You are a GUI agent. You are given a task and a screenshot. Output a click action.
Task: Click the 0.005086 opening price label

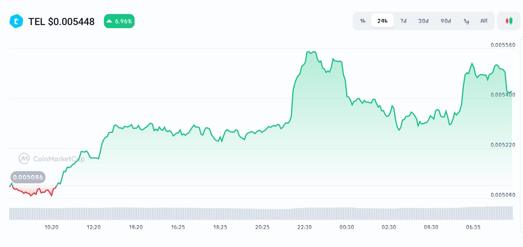(28, 177)
